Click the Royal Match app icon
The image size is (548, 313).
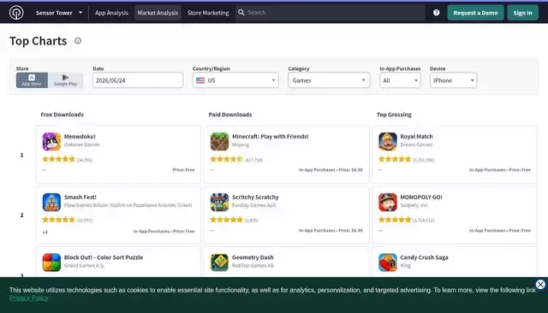pyautogui.click(x=388, y=141)
